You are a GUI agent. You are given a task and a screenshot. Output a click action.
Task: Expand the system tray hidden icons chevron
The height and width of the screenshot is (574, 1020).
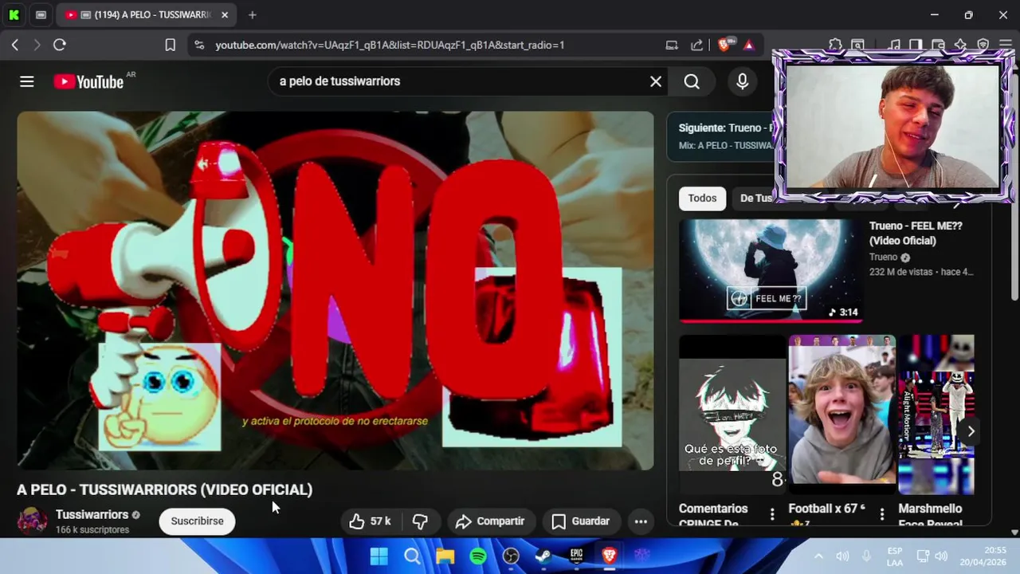pyautogui.click(x=818, y=556)
